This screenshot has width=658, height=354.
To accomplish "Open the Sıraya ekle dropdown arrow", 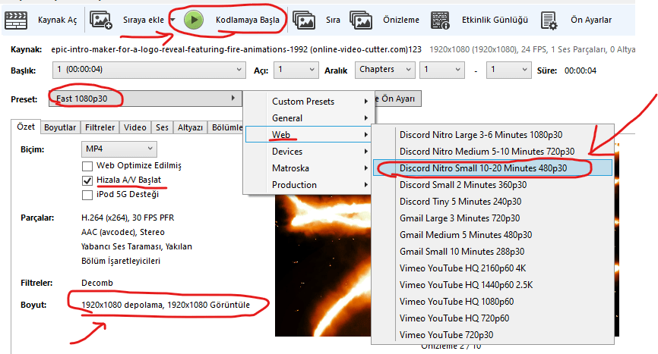I will click(x=172, y=20).
